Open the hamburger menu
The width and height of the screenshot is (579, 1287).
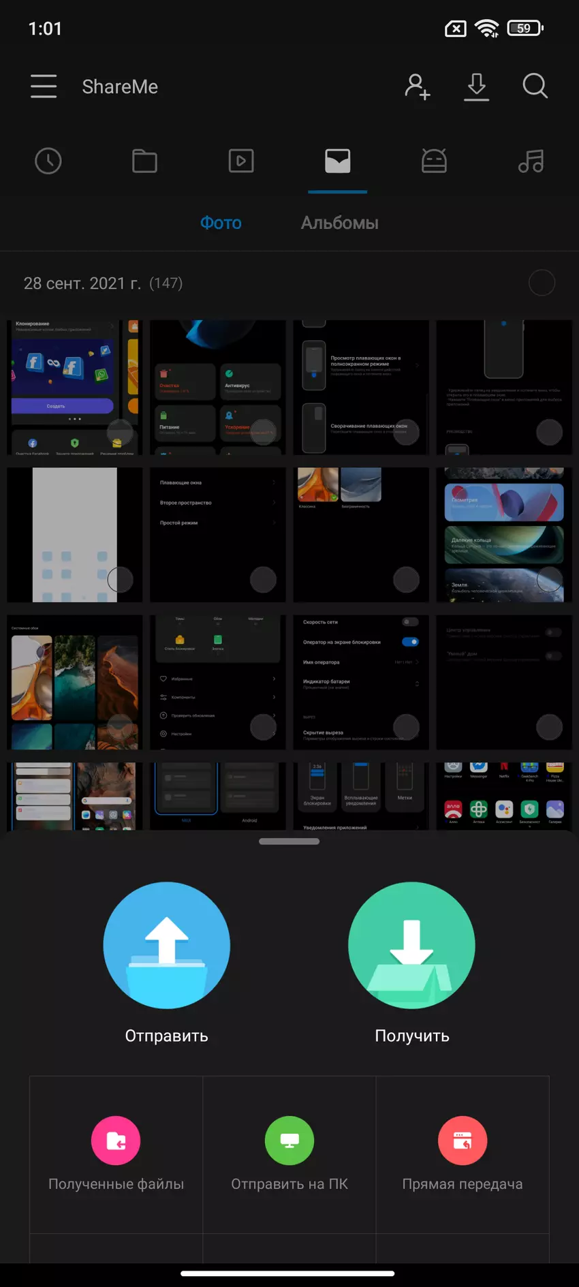point(44,87)
